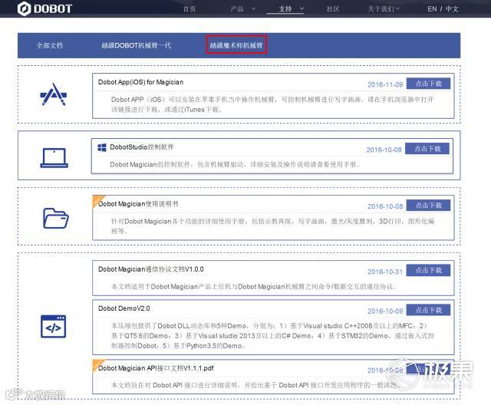Click the Windows logo beside DobotStudio

[102, 147]
